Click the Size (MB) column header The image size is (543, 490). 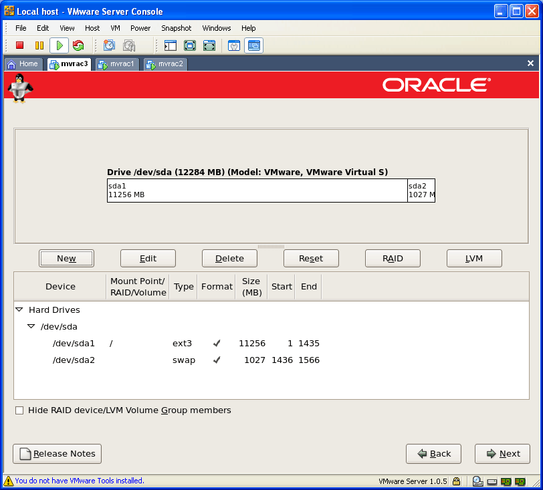(251, 287)
